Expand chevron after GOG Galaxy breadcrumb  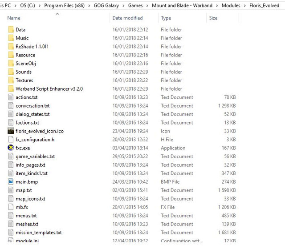click(x=123, y=6)
